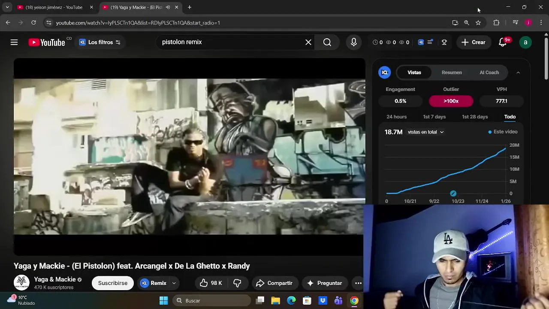Click the pencil marker on the views chart
This screenshot has width=549, height=309.
pos(453,194)
